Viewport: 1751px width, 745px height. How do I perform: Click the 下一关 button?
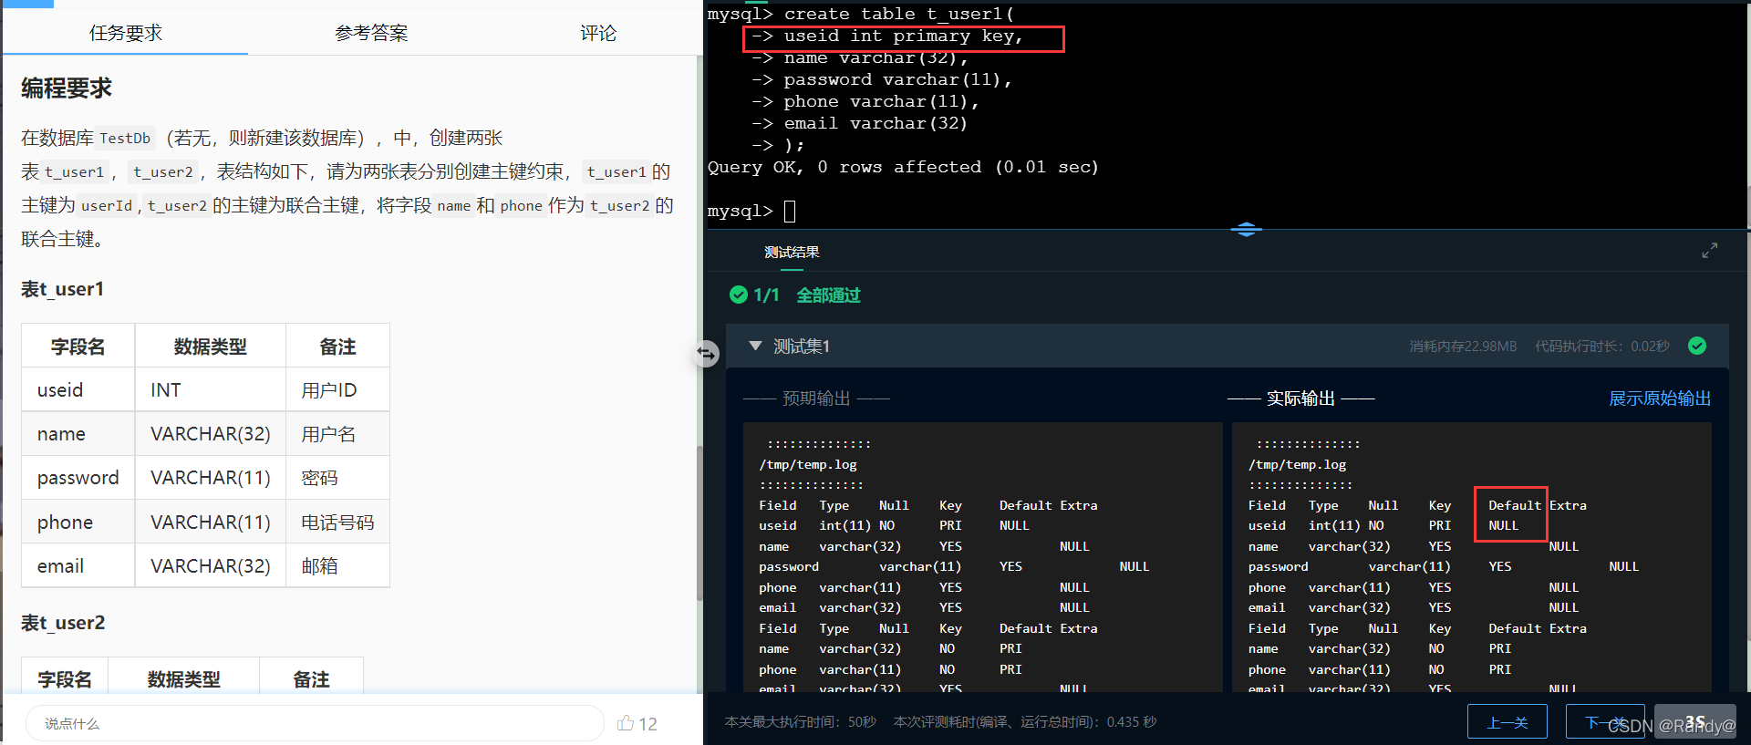point(1605,721)
